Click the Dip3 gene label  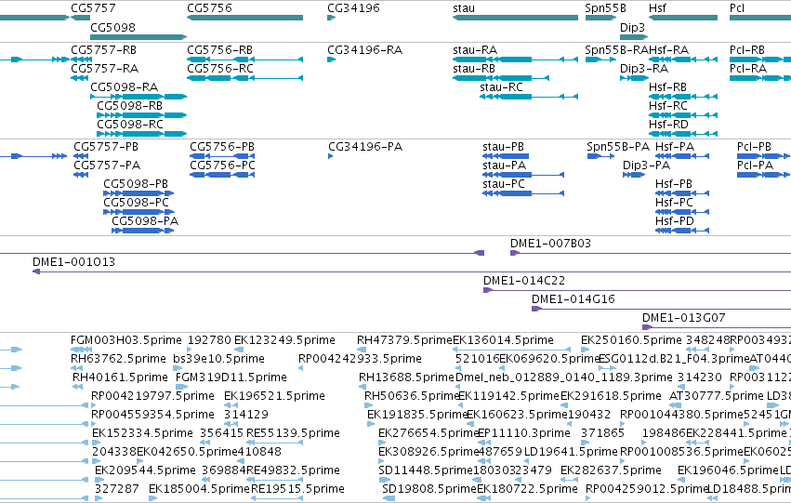tap(632, 27)
